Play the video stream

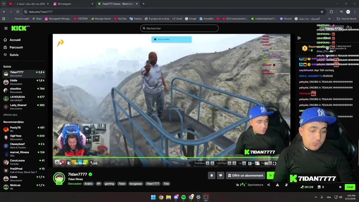pos(61,163)
